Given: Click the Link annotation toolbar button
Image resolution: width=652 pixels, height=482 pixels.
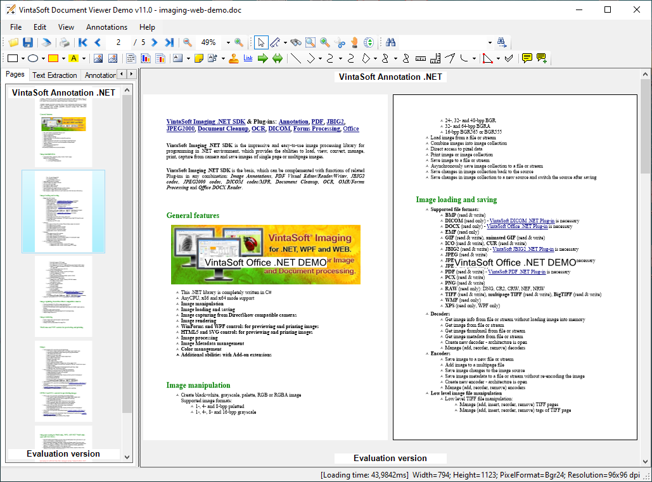Looking at the screenshot, I should click(x=248, y=59).
